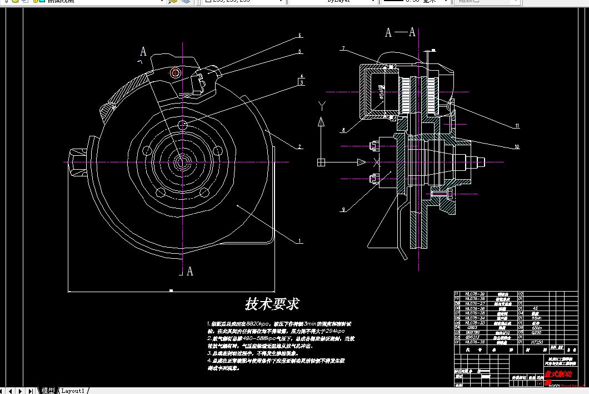Image resolution: width=589 pixels, height=394 pixels.
Task: Lock the current layer with padlock icon
Action: [x=36, y=2]
